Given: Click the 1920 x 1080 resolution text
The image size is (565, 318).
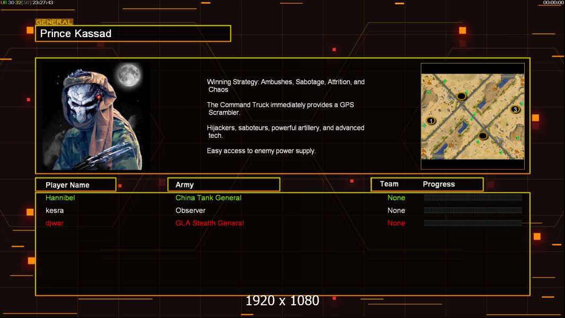Looking at the screenshot, I should pyautogui.click(x=282, y=301).
